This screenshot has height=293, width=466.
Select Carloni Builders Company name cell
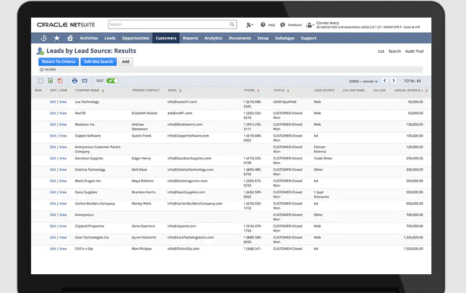point(95,203)
